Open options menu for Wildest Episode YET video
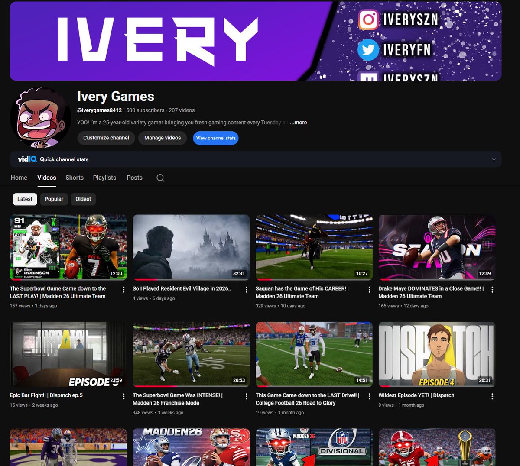Image resolution: width=520 pixels, height=466 pixels. [x=492, y=396]
